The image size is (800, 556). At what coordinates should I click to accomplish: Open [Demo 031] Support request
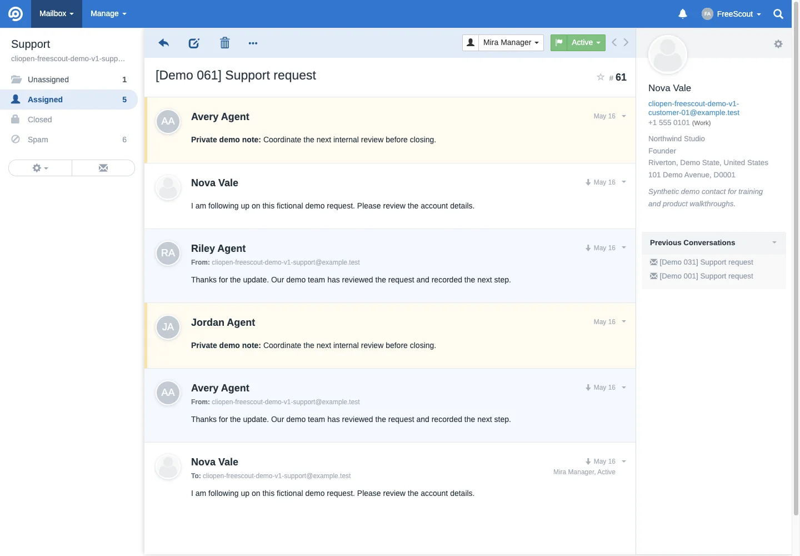[706, 262]
